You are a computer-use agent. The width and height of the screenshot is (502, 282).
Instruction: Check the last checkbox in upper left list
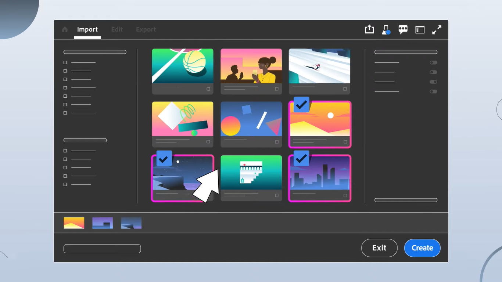[x=65, y=113]
